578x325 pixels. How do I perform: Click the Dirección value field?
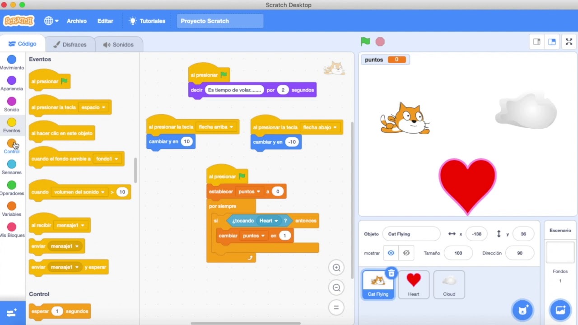(520, 253)
